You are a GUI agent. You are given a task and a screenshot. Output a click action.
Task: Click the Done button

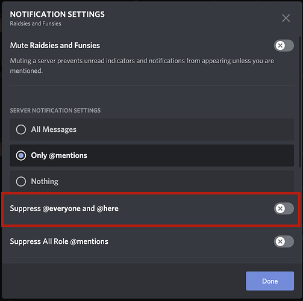[270, 281]
